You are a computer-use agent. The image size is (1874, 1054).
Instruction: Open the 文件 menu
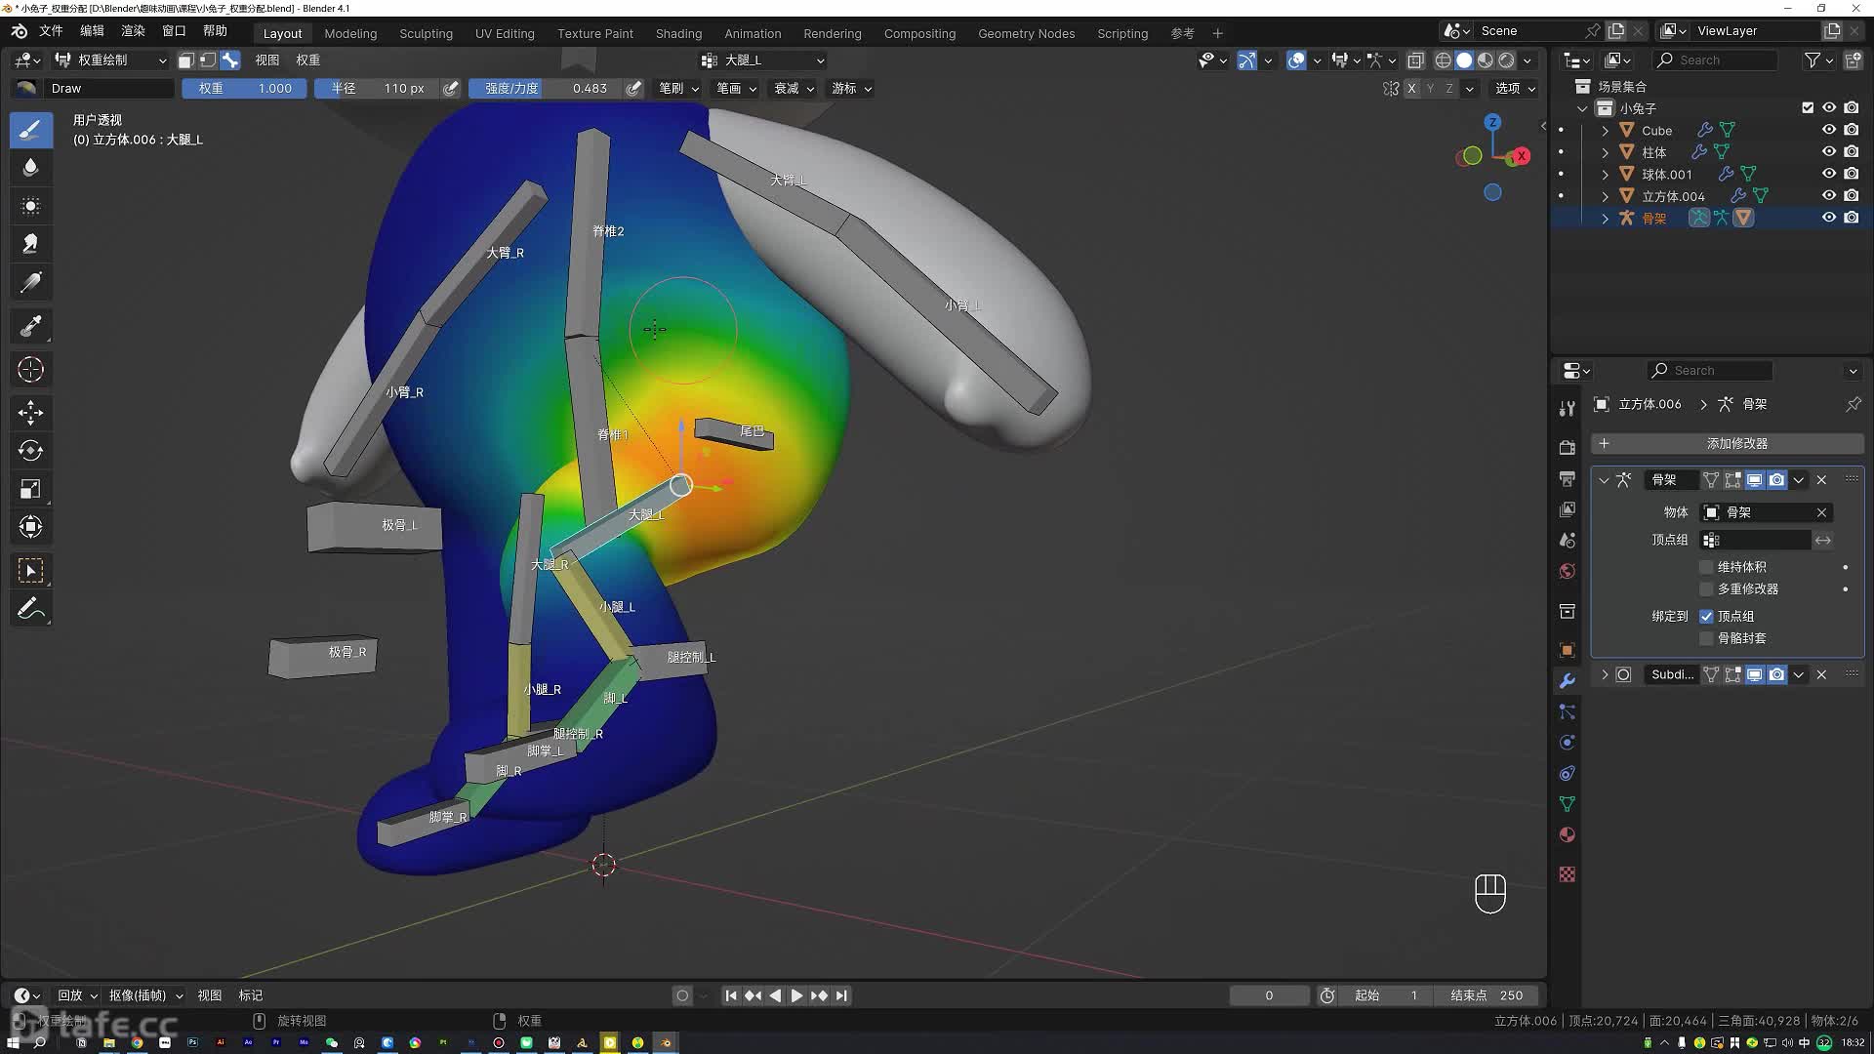pyautogui.click(x=51, y=31)
